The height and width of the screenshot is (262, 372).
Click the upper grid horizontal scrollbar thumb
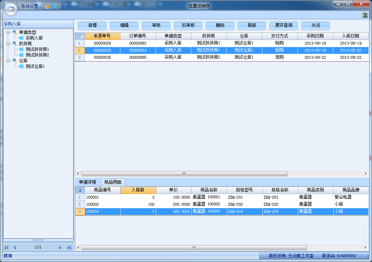(x=184, y=174)
